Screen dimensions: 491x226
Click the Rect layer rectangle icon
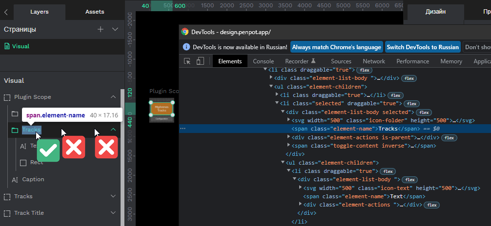coord(23,163)
